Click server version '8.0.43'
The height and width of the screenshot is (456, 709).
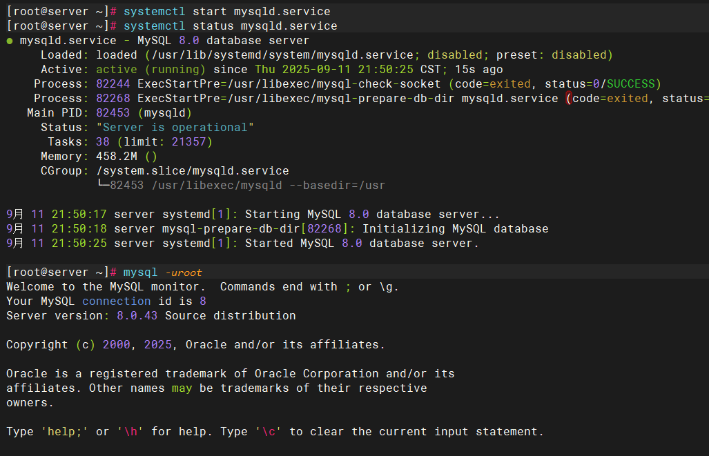pos(137,315)
